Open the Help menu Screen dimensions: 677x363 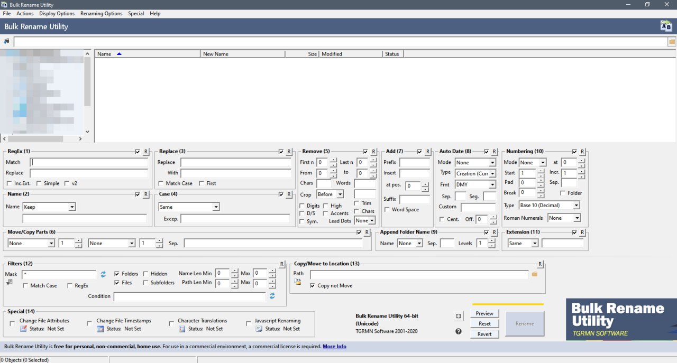155,14
